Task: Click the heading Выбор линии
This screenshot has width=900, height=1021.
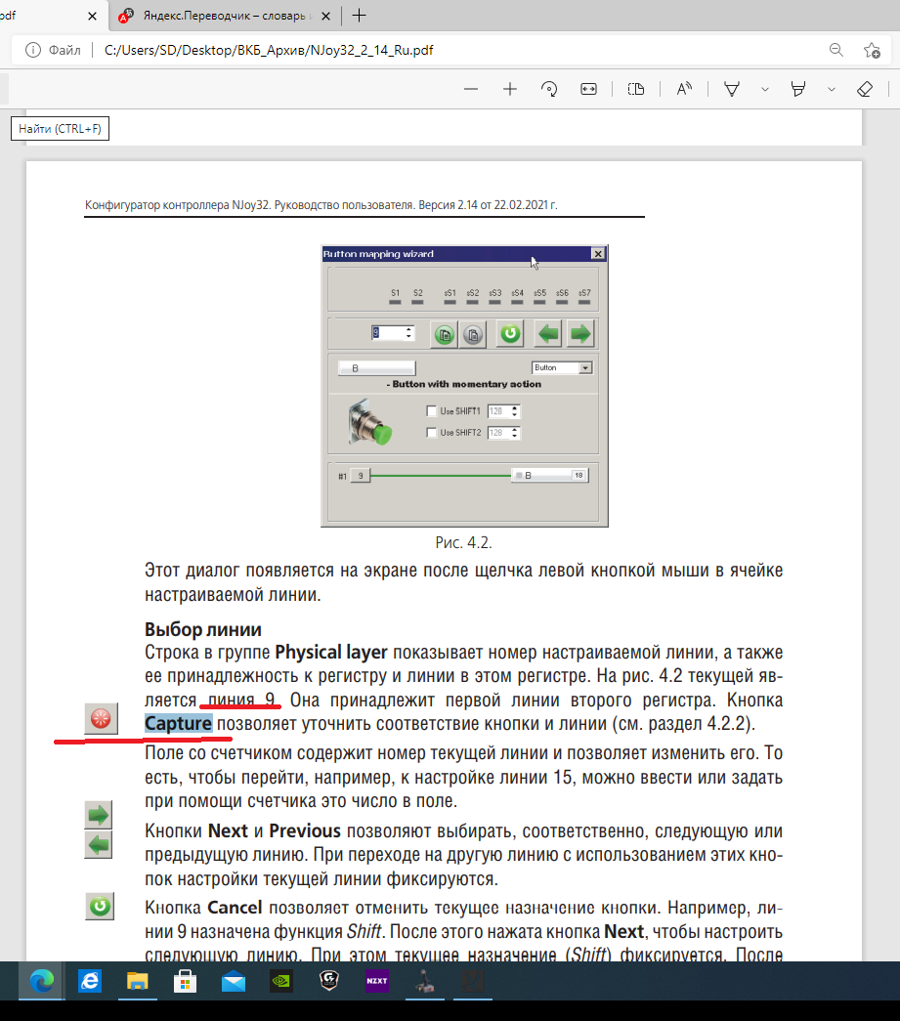Action: click(x=203, y=629)
